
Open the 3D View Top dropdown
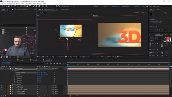92,57
